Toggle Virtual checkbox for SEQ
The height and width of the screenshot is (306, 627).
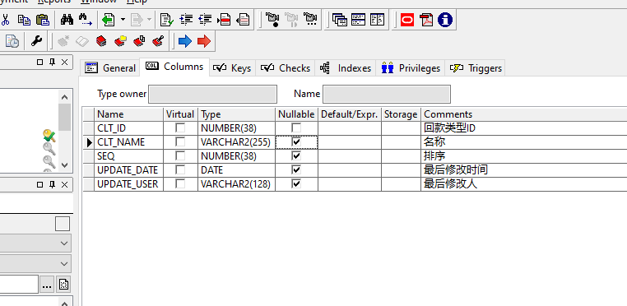[x=181, y=156]
